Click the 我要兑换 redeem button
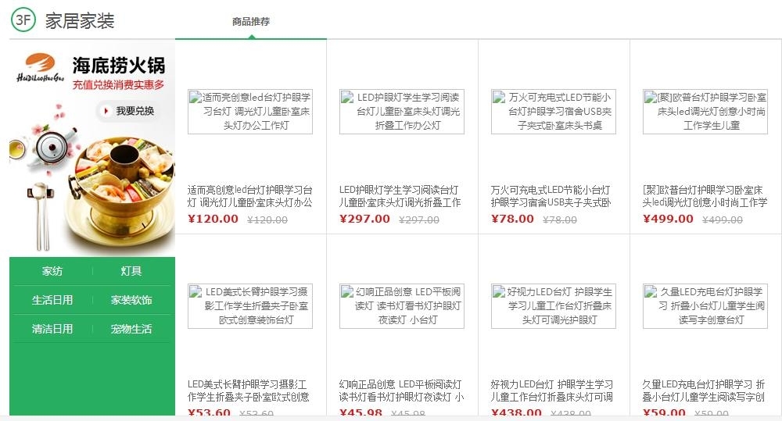This screenshot has width=782, height=421. 129,111
